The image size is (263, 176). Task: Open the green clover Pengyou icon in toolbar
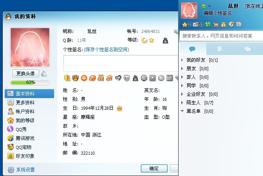pyautogui.click(x=208, y=24)
